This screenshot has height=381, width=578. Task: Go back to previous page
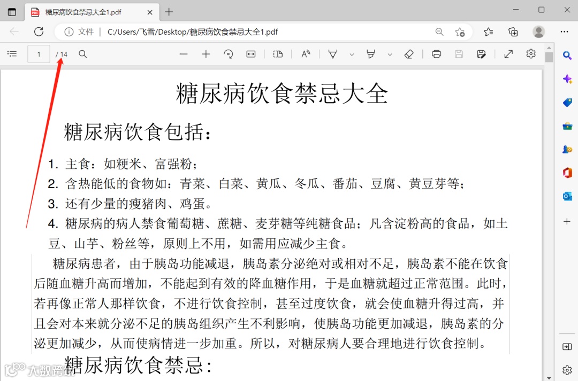14,32
